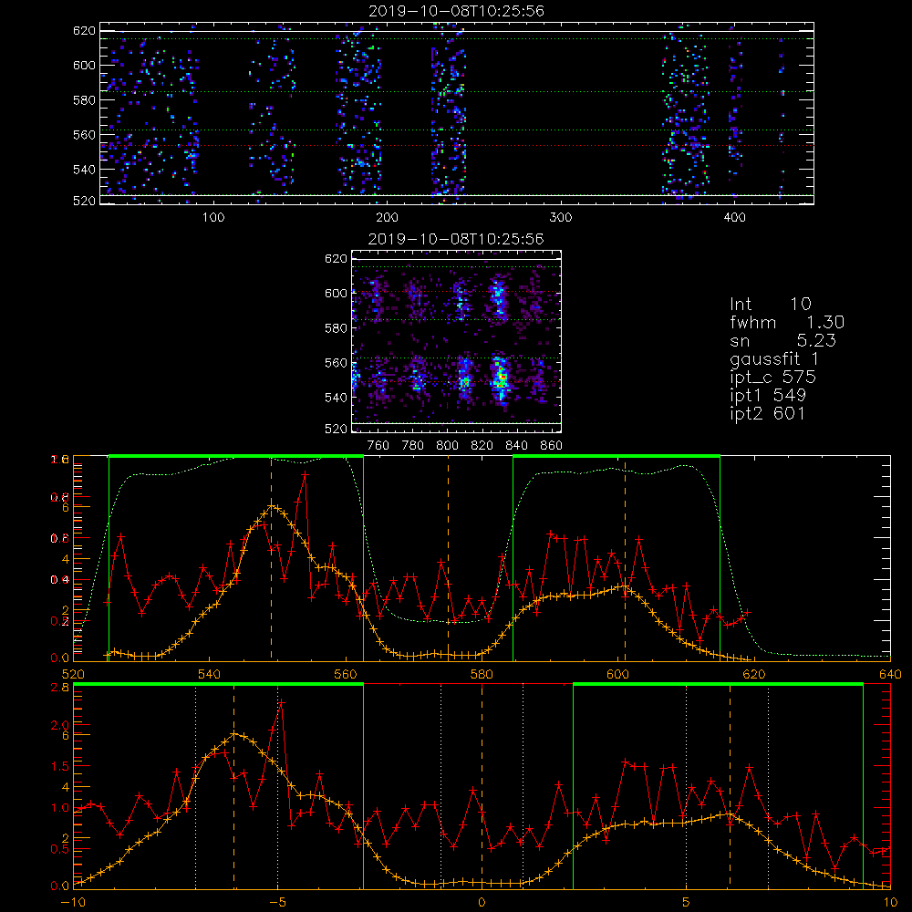Click the top plot title 2019-10-08T10:25:56

(x=457, y=11)
